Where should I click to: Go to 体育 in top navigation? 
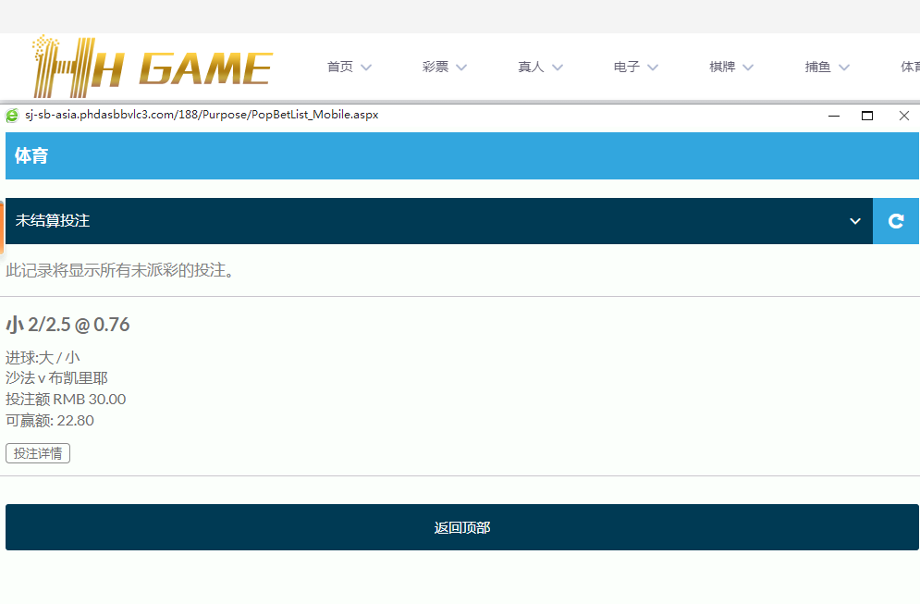[x=909, y=68]
